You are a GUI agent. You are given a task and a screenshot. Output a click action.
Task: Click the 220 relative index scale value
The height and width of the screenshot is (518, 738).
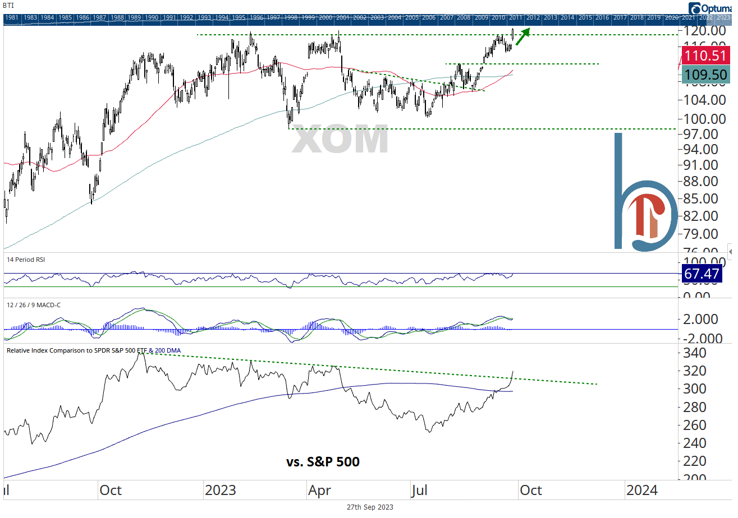point(694,461)
